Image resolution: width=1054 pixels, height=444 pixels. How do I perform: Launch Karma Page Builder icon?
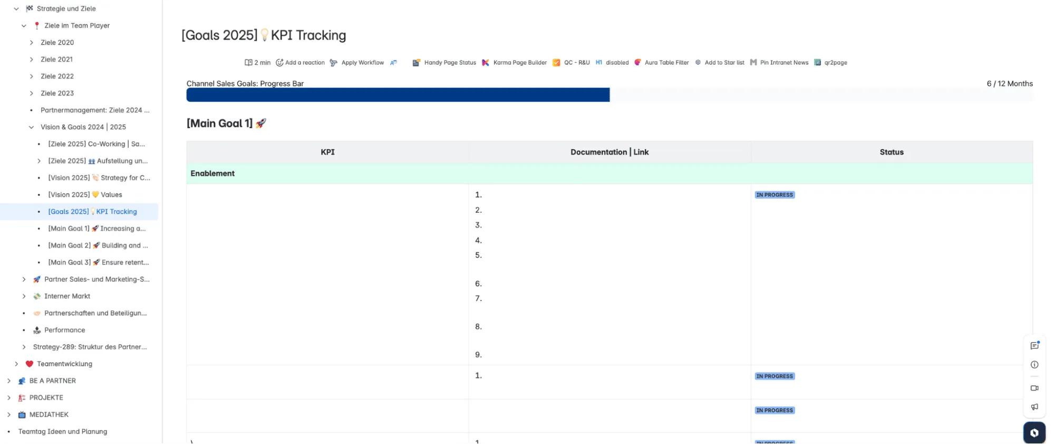point(486,63)
